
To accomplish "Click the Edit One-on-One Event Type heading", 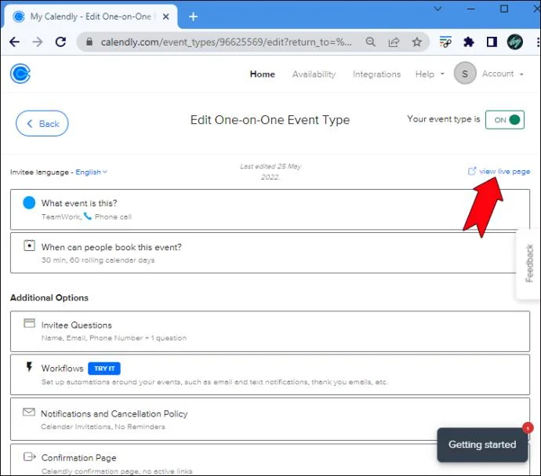I will pyautogui.click(x=270, y=120).
